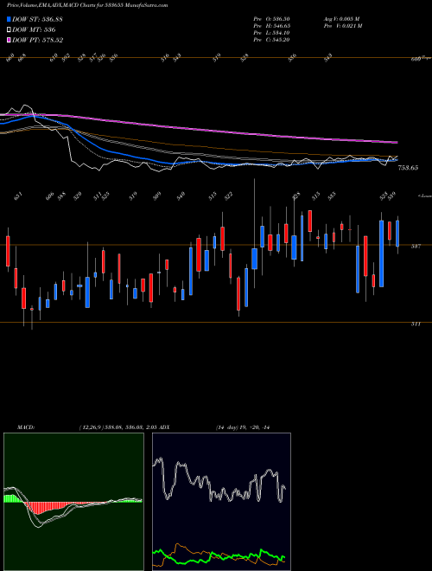Viewport: 432px width, 571px height.
Task: Click the 540 low label above candles
Action: tap(181, 196)
